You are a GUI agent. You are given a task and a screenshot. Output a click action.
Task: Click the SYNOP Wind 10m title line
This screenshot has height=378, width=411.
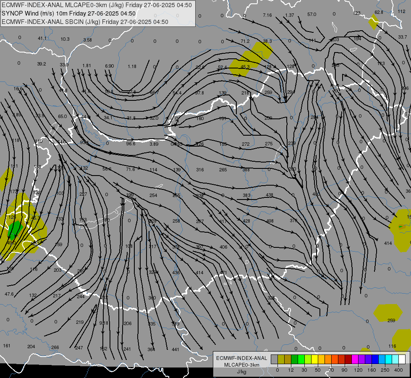pos(69,13)
